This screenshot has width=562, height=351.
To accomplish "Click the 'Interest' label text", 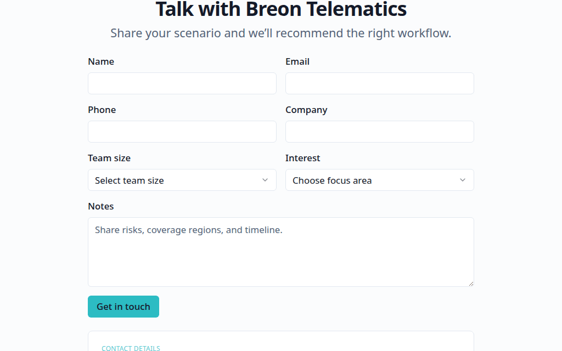I will 302,158.
